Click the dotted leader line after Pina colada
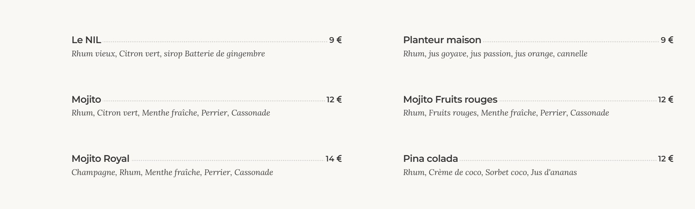The height and width of the screenshot is (209, 695). click(558, 161)
